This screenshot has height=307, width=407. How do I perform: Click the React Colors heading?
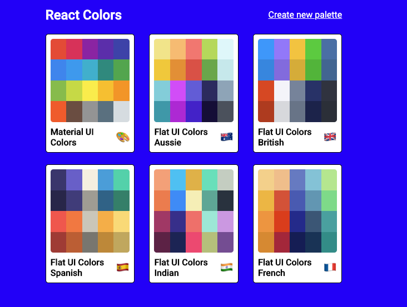[x=83, y=15]
